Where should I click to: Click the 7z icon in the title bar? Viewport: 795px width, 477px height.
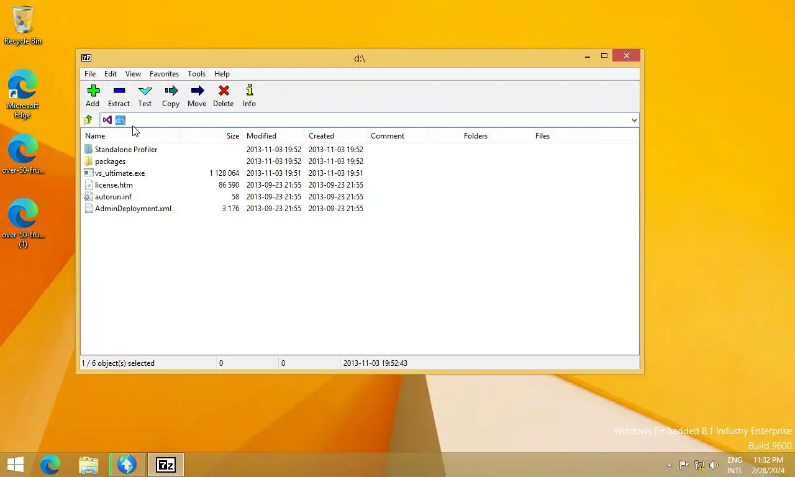click(x=86, y=58)
